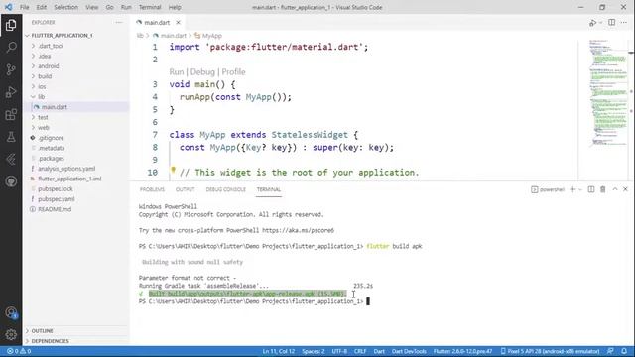The height and width of the screenshot is (357, 635).
Task: Close the terminal panel
Action: point(625,189)
